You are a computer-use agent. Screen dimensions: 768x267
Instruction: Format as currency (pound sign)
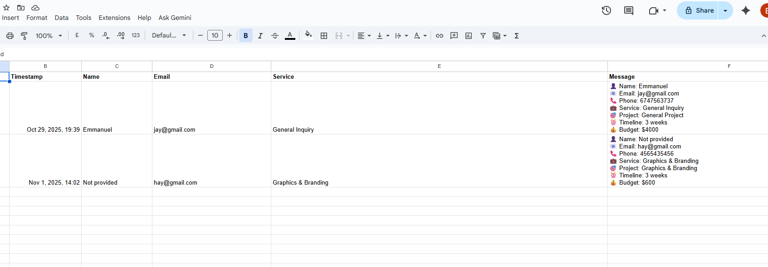point(77,35)
